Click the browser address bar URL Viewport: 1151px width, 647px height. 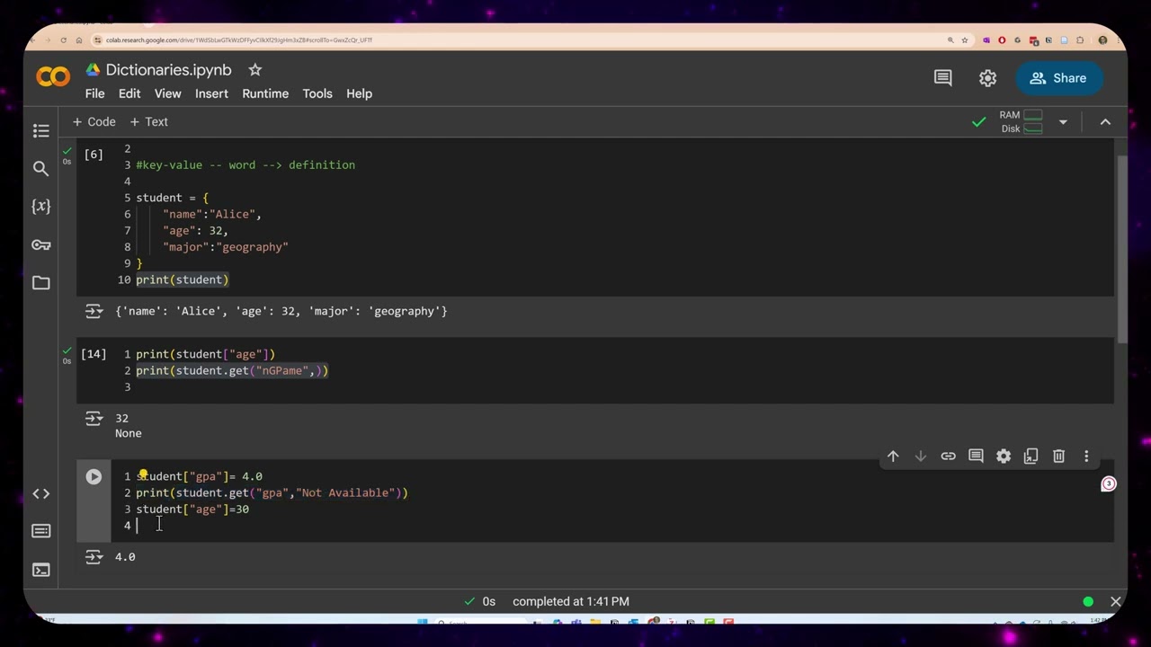[x=238, y=40]
